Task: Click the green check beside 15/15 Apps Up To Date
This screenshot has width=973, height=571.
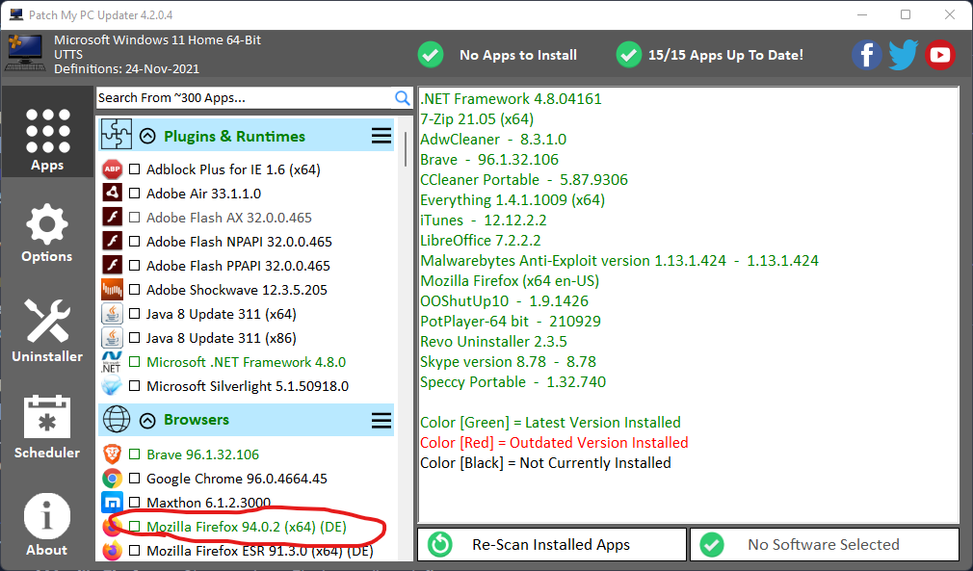Action: tap(629, 55)
